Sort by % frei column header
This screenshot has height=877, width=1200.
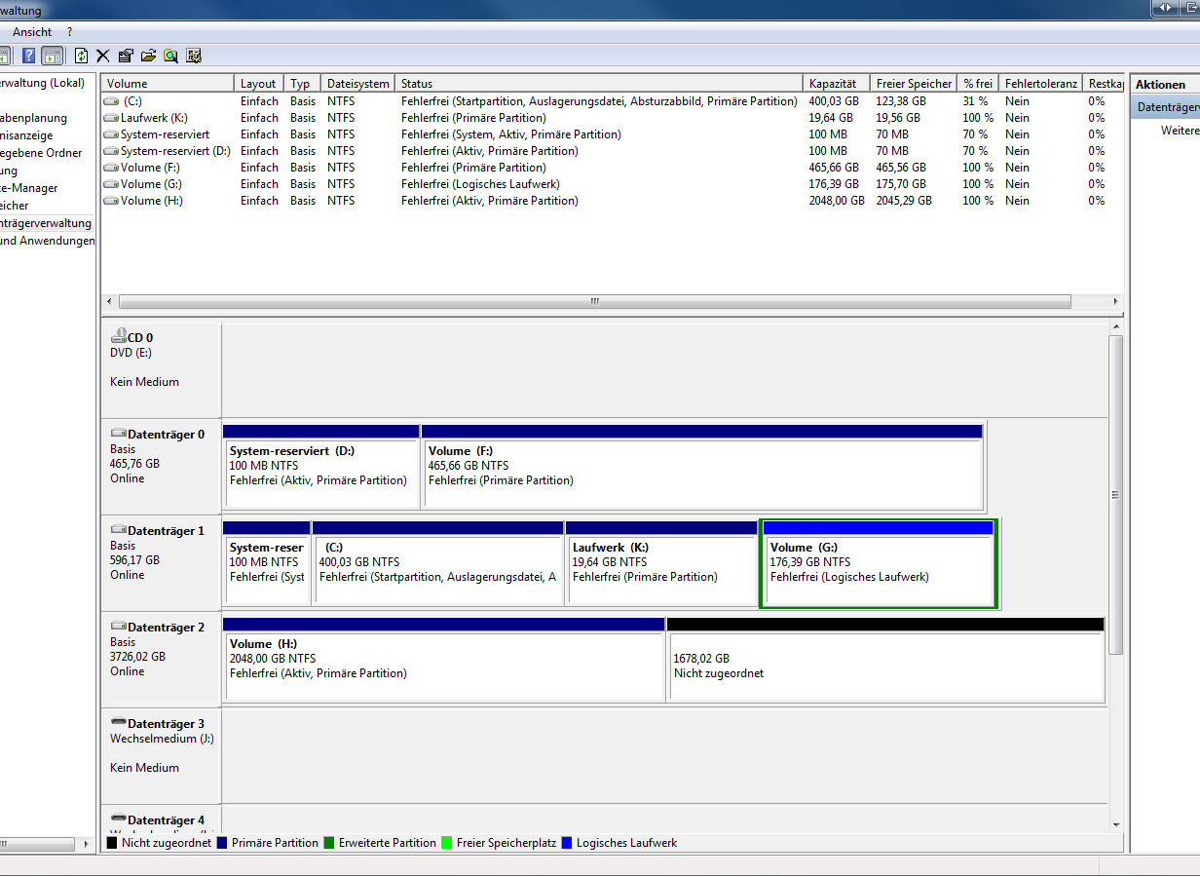point(979,84)
